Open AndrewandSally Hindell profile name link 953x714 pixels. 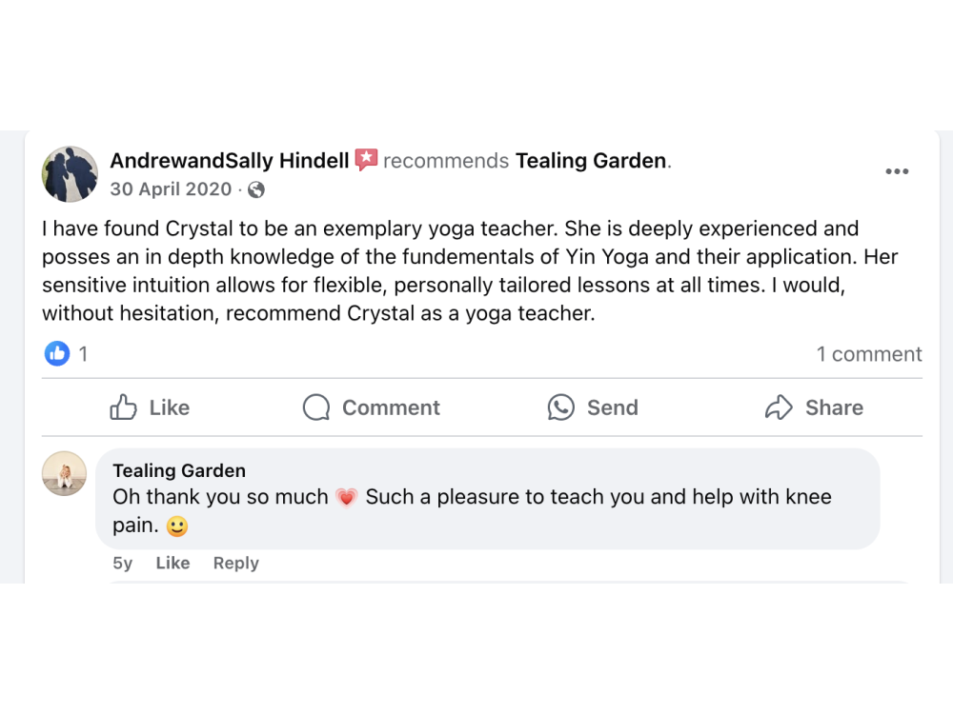pos(230,161)
